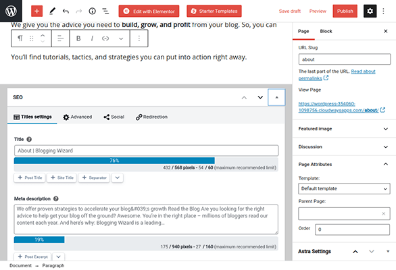Click the block drag handle icon
The width and height of the screenshot is (396, 270).
pyautogui.click(x=31, y=38)
